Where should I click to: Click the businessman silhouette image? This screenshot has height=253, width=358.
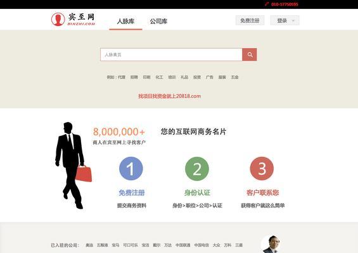(73, 166)
